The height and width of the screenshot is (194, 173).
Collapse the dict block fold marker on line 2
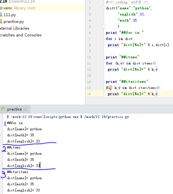coord(104,8)
